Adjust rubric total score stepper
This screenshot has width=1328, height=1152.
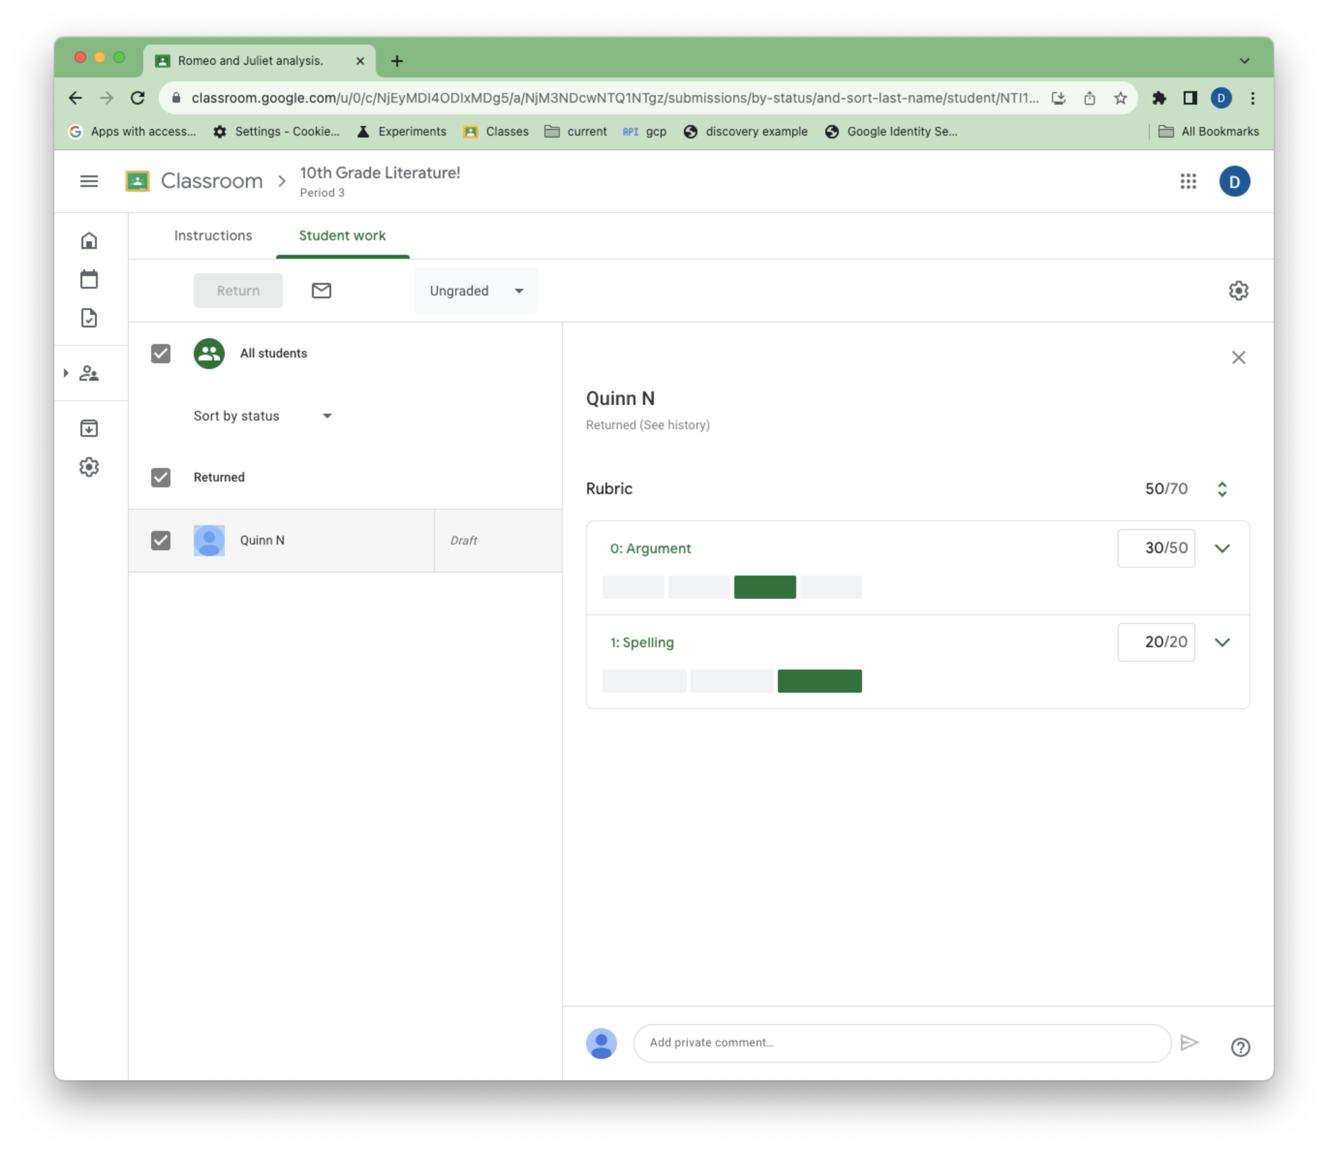(1222, 488)
